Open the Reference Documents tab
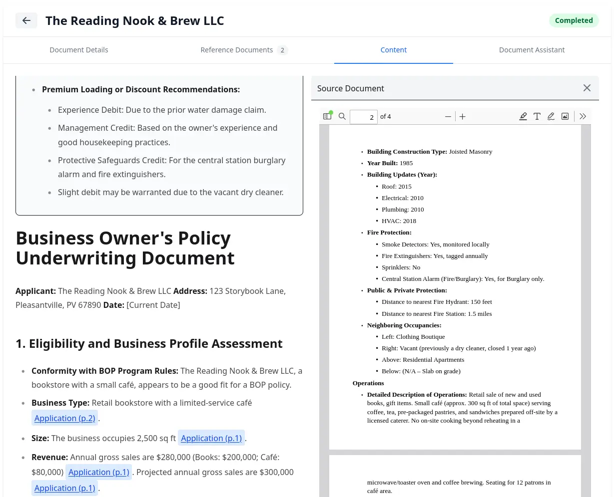Screen dimensions: 614x497 point(244,50)
